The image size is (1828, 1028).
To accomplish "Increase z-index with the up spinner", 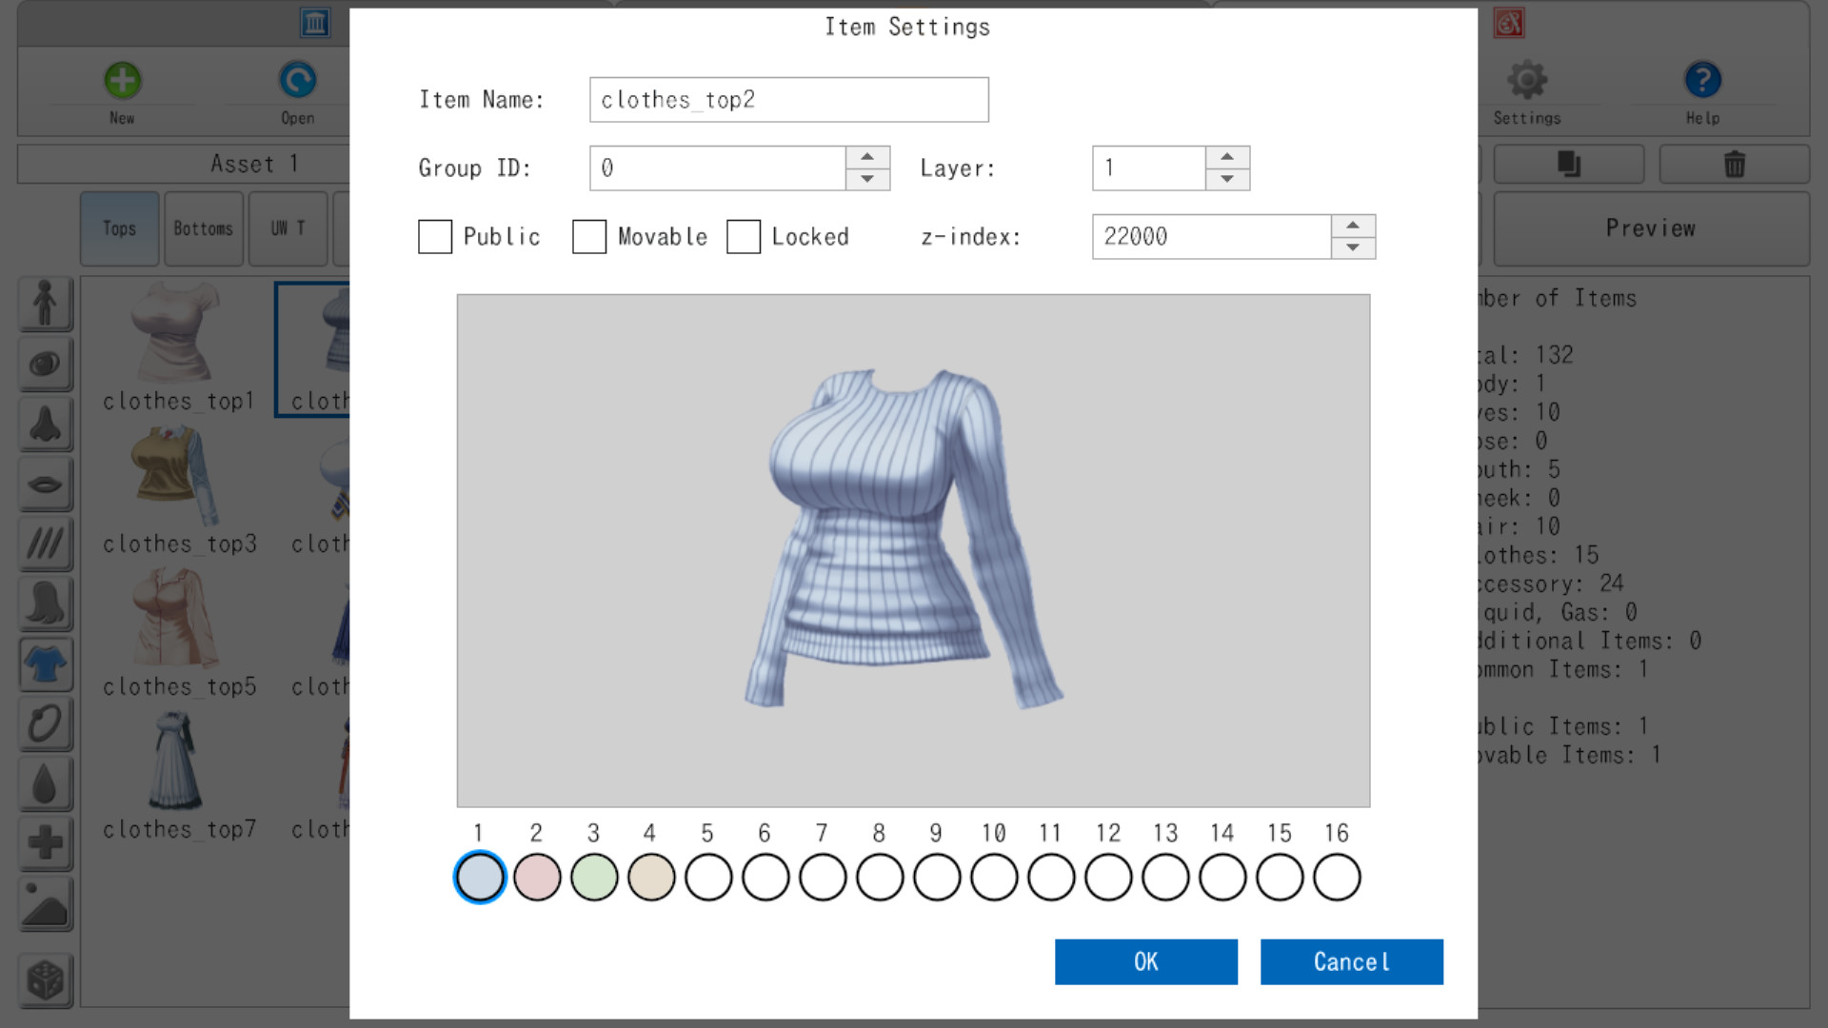I will click(1353, 226).
